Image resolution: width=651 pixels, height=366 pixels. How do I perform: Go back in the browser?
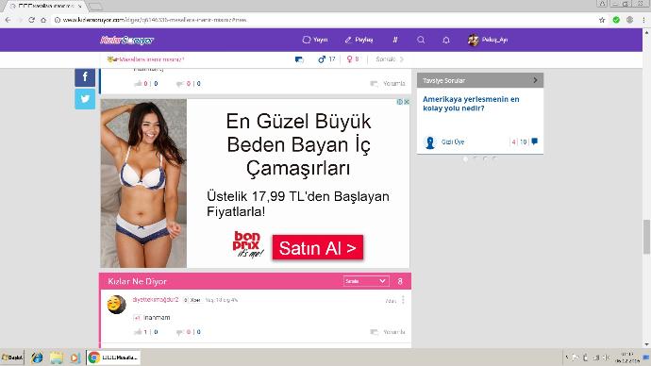8,20
